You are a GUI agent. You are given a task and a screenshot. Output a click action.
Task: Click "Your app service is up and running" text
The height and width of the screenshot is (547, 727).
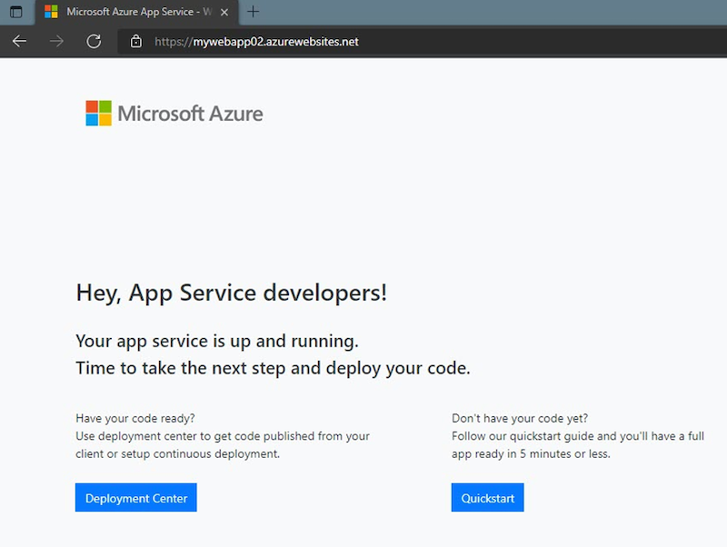click(x=217, y=342)
